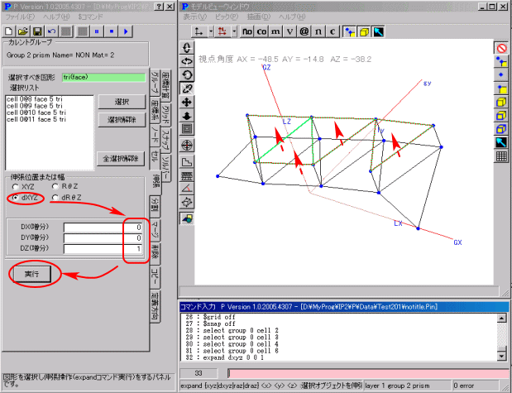This screenshot has height=393, width=512.
Task: Click the 選択 button
Action: pyautogui.click(x=122, y=102)
